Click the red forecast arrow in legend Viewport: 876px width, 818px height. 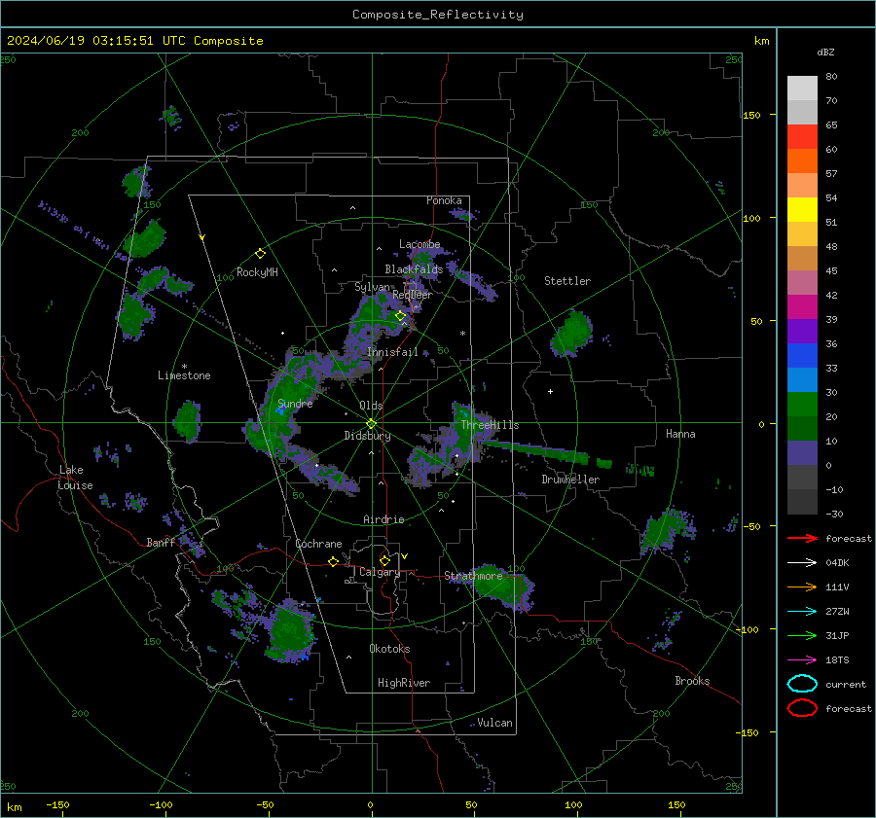tap(802, 538)
